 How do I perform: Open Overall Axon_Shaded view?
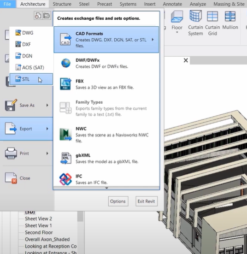tap(47, 239)
